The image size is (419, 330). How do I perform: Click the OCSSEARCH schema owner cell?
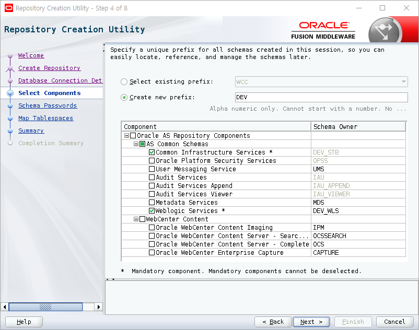(x=358, y=236)
